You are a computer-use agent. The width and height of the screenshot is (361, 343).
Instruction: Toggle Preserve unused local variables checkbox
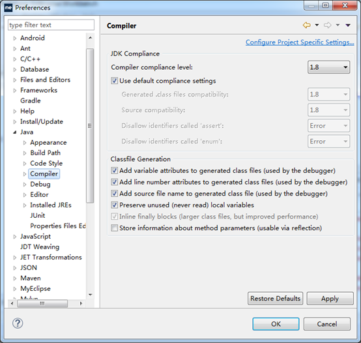point(114,205)
